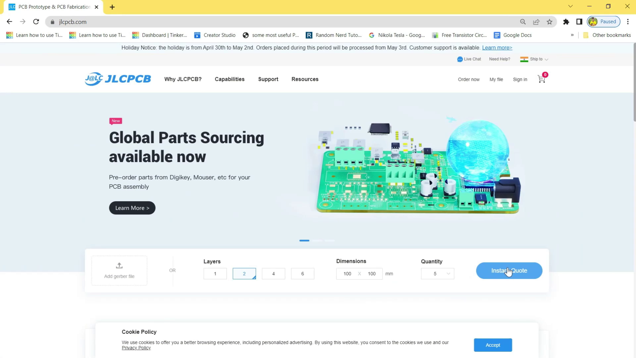Click the zoom magnifier icon in address bar
Screen dimensions: 636x358
tap(523, 22)
